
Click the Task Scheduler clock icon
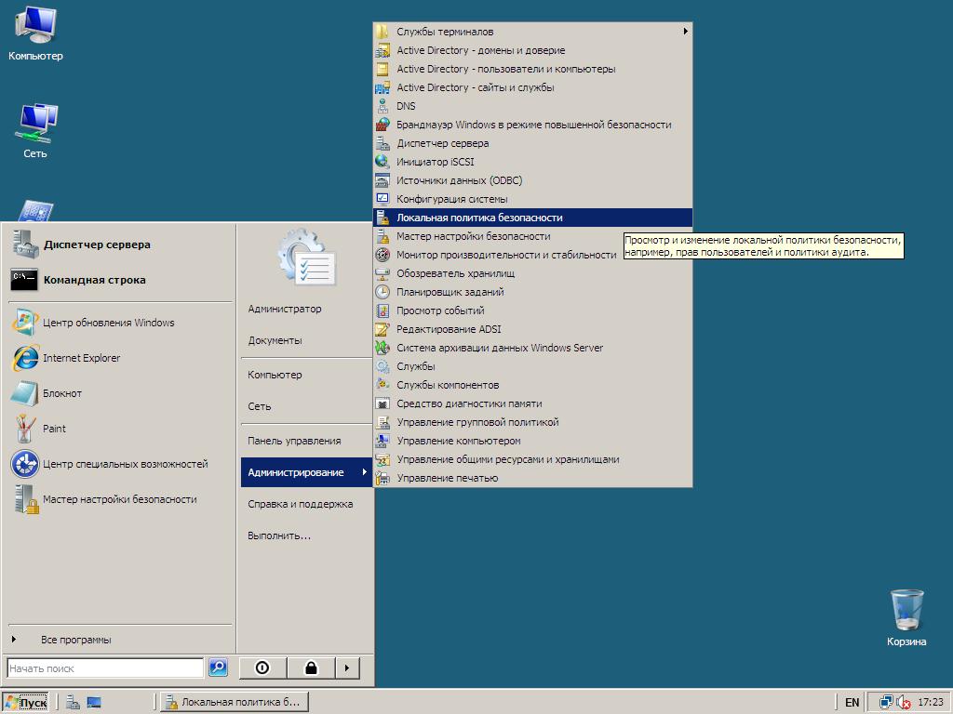(383, 292)
